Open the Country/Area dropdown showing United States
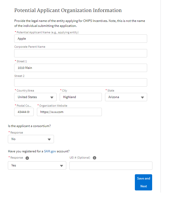 pyautogui.click(x=36, y=97)
